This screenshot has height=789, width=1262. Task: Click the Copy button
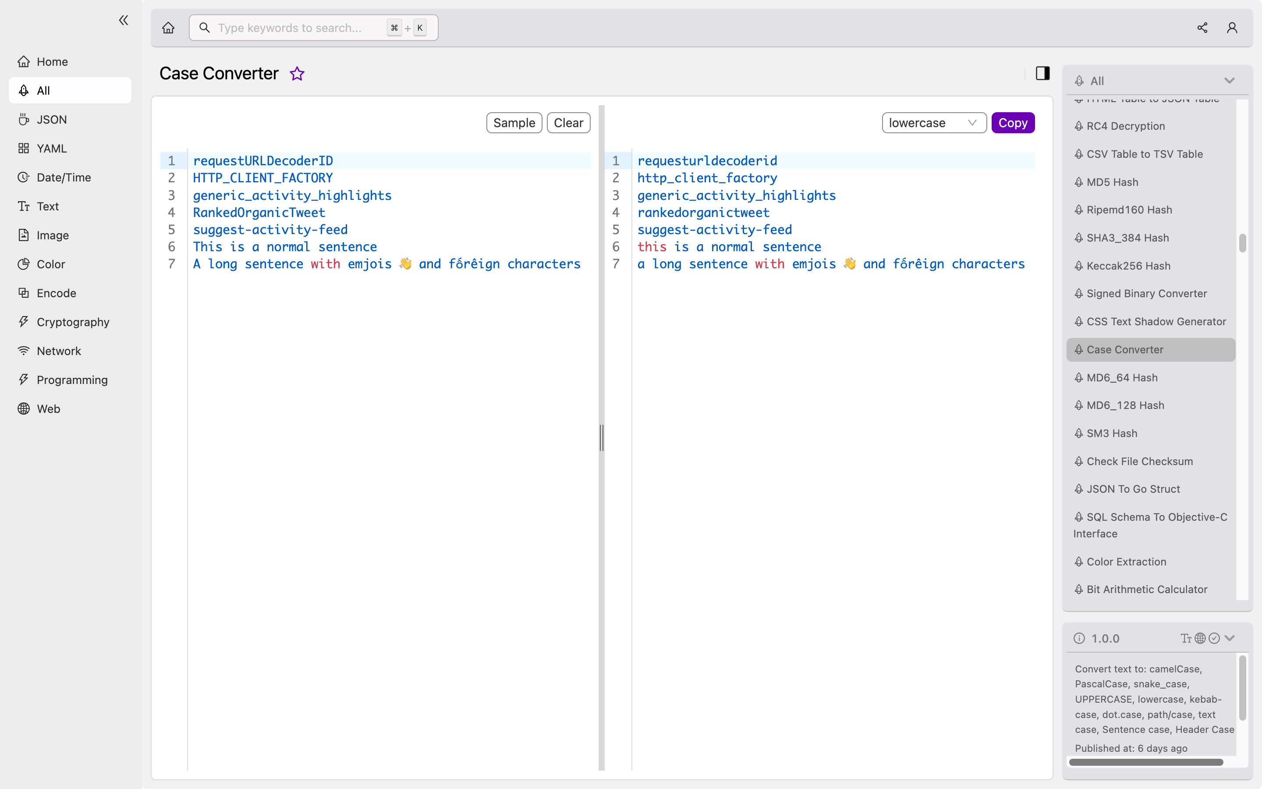pyautogui.click(x=1013, y=123)
